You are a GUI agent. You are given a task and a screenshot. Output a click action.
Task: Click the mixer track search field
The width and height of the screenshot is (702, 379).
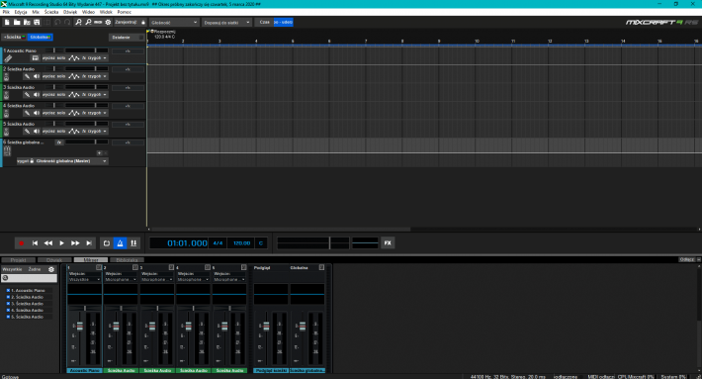pos(30,278)
